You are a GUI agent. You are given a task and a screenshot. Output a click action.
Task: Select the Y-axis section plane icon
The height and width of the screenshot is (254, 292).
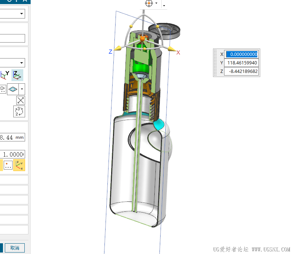tap(4, 75)
